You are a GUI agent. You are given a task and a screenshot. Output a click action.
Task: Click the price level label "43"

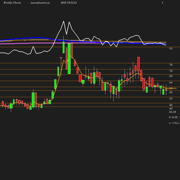coord(171,108)
